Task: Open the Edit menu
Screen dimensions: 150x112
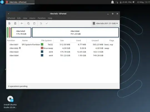Action: point(19,18)
